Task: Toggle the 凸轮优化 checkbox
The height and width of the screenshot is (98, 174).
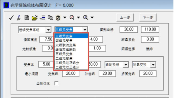Action: [57, 83]
